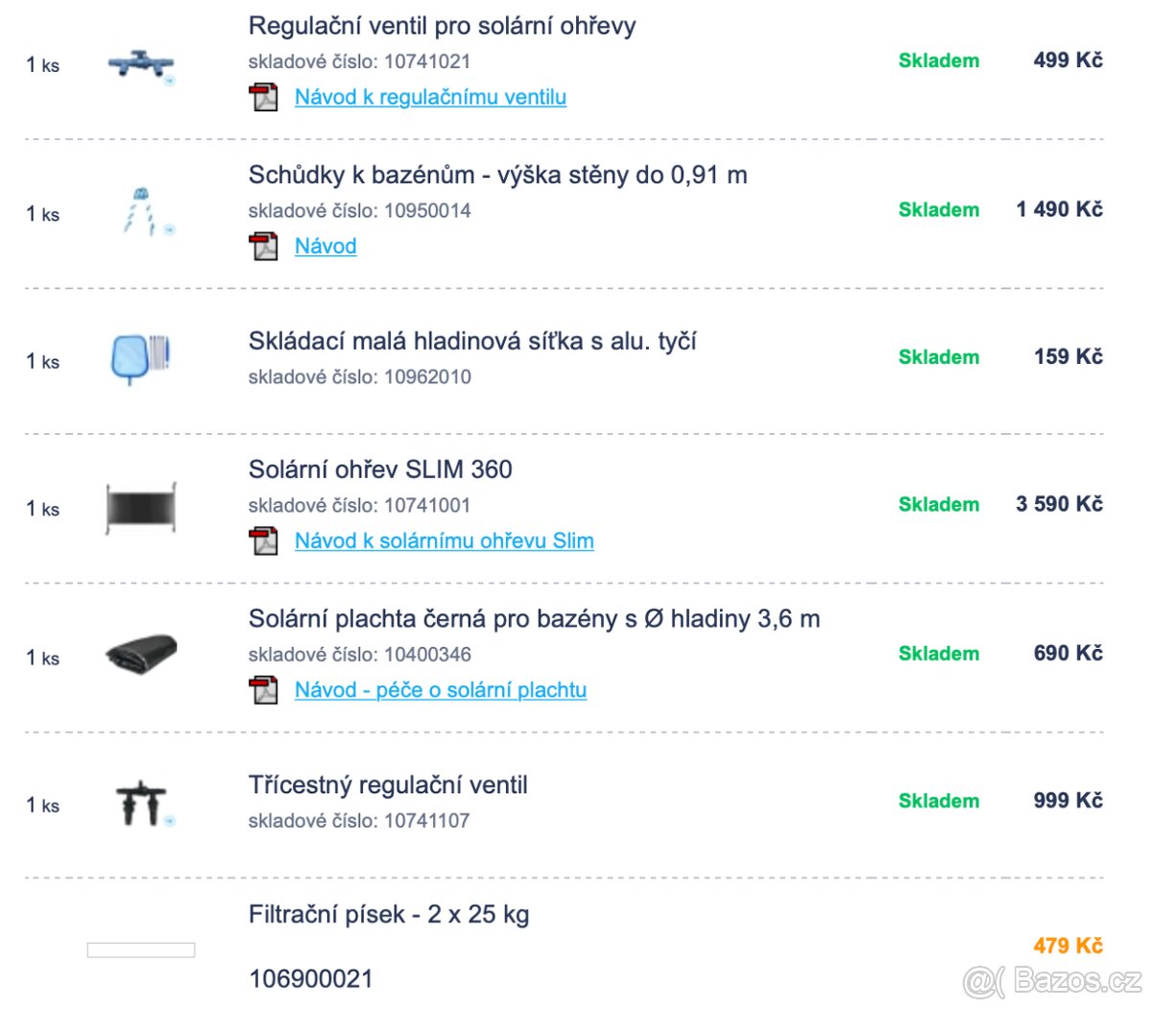Open the pool ladder product image
This screenshot has height=1009, width=1152.
click(x=141, y=213)
